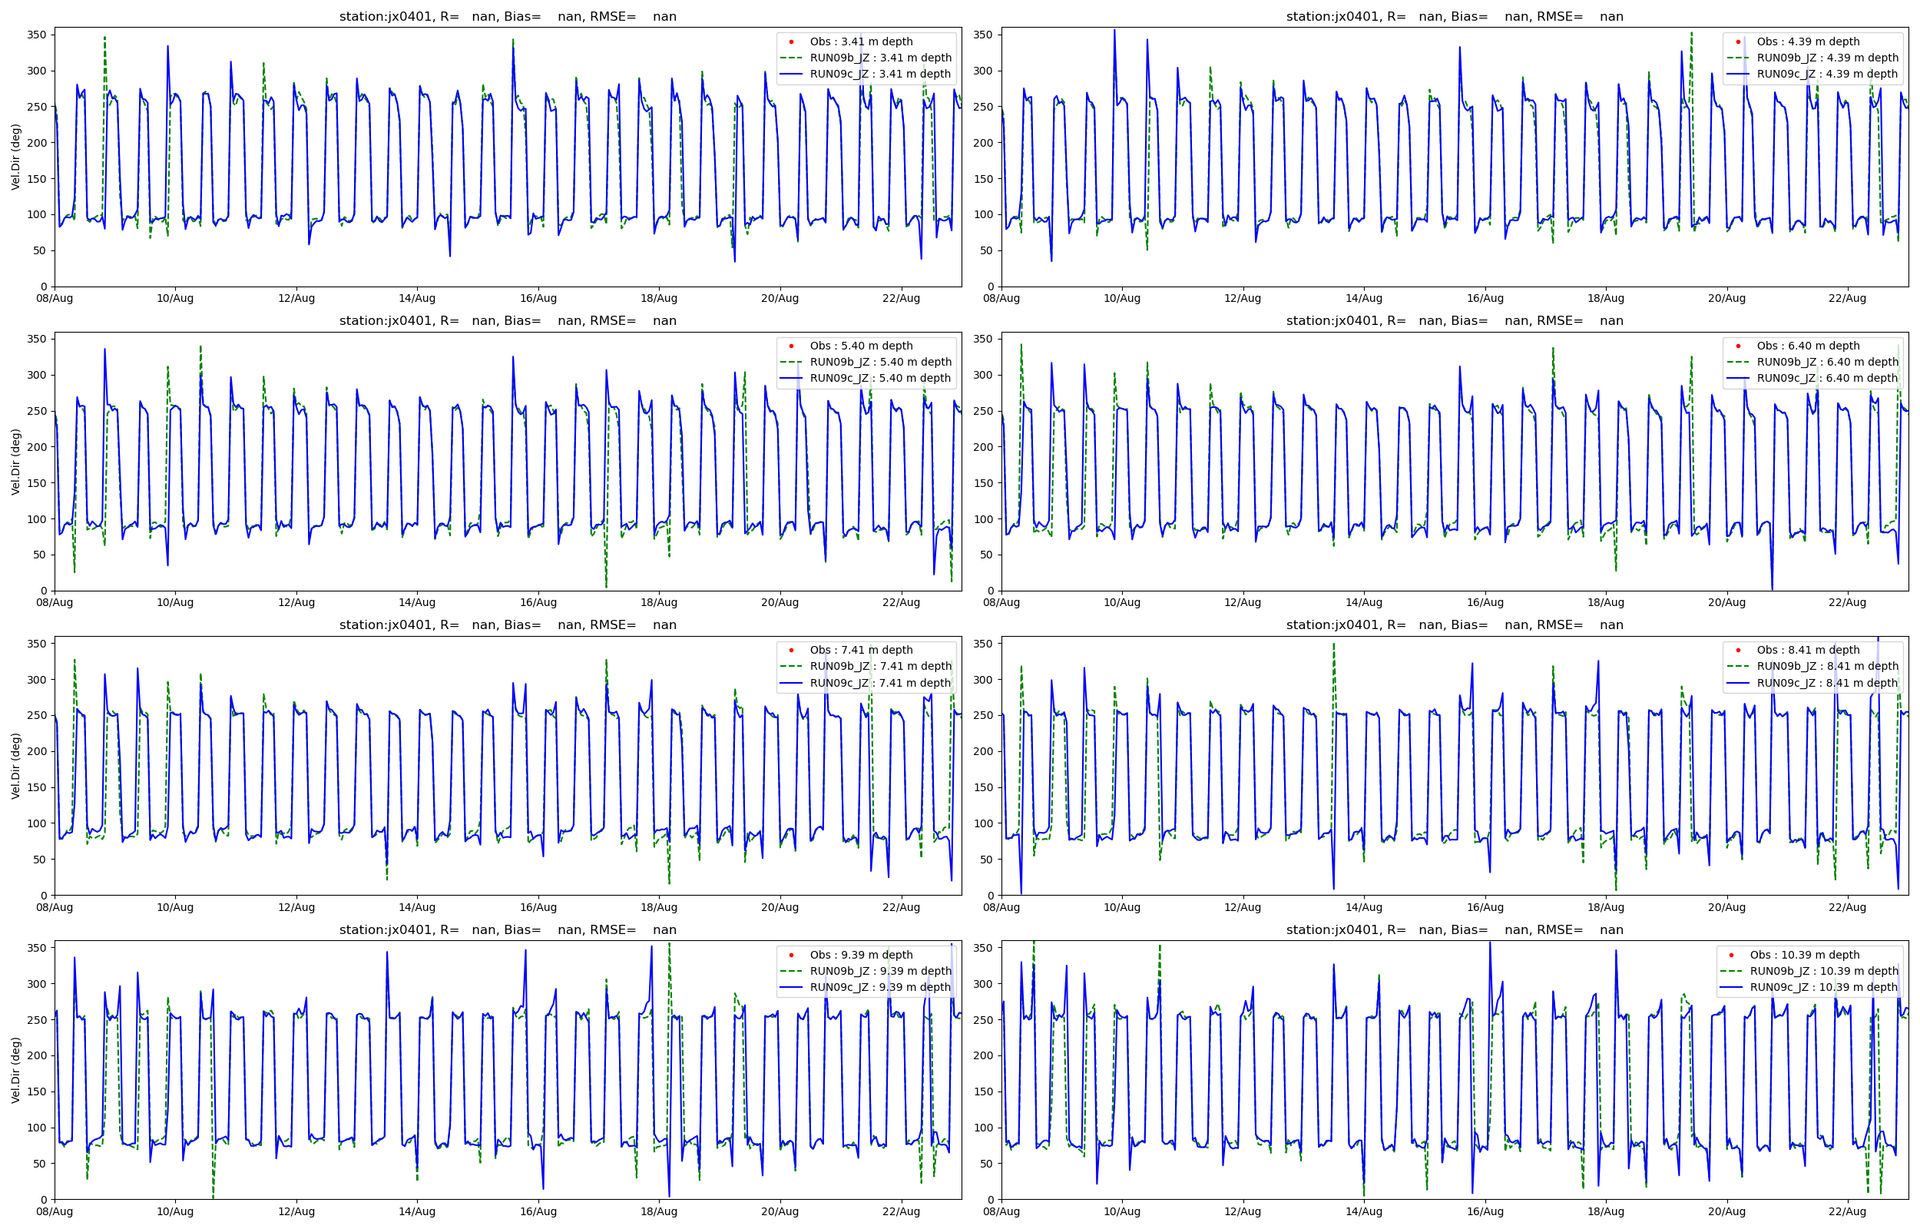Click the green dashed RUN09b_JZ 4.39 m legend line
This screenshot has width=1920, height=1229.
click(1737, 58)
